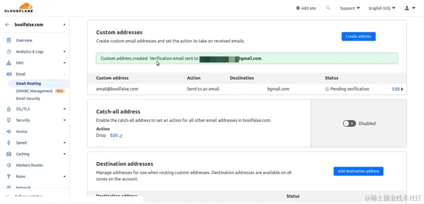Viewport: 424px width, 204px height.
Task: Click the Workers Routes icon
Action: tap(9, 165)
